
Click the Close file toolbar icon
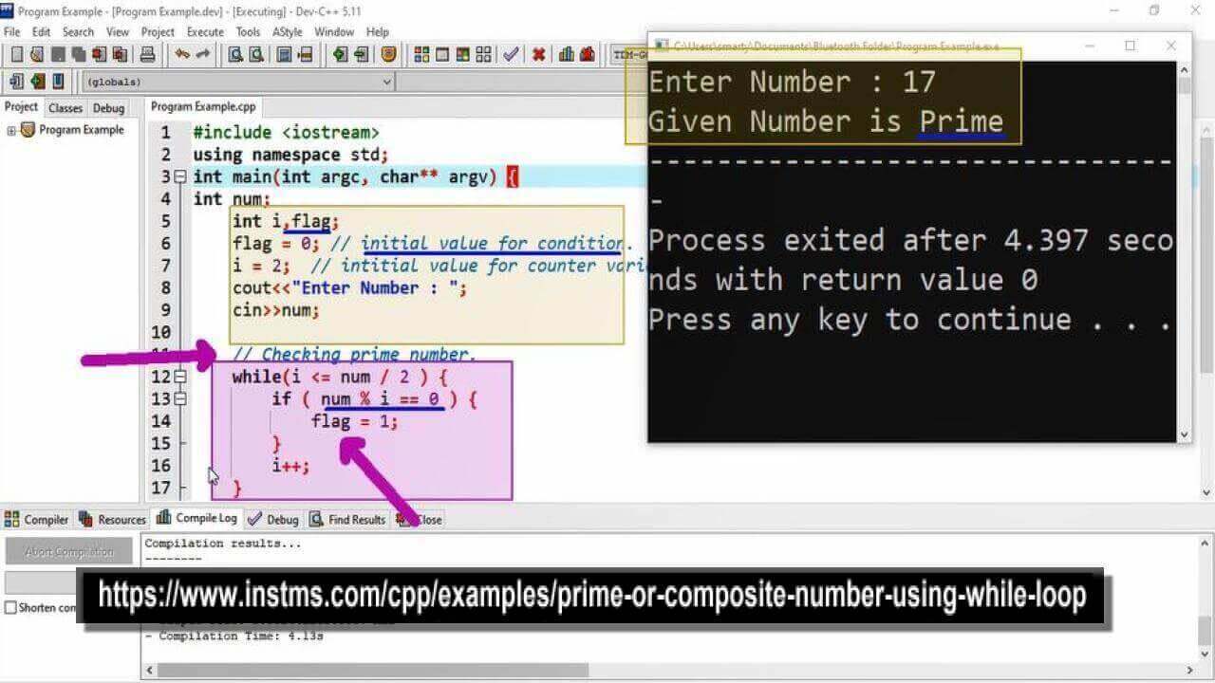(x=99, y=54)
